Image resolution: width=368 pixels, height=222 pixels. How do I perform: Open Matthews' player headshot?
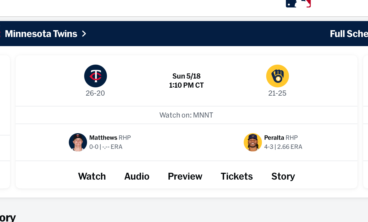(78, 142)
